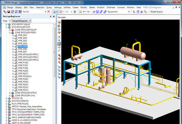Viewport: 182px width, 124px height.
Task: Click the P&ID-3D-Integrator menu item
Action: click(152, 8)
